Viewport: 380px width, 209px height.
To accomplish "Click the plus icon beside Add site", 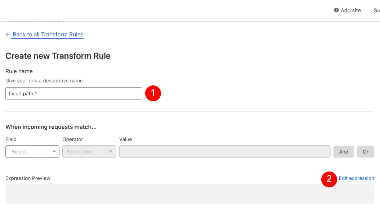I will (336, 10).
